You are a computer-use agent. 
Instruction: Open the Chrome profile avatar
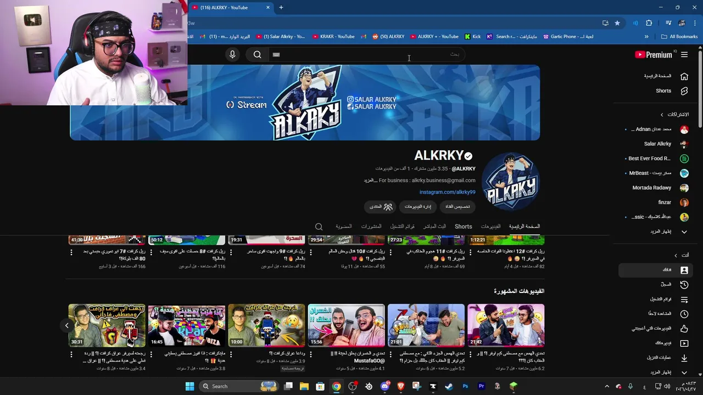pyautogui.click(x=682, y=23)
